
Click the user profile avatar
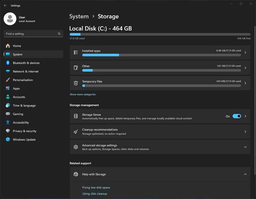10,19
